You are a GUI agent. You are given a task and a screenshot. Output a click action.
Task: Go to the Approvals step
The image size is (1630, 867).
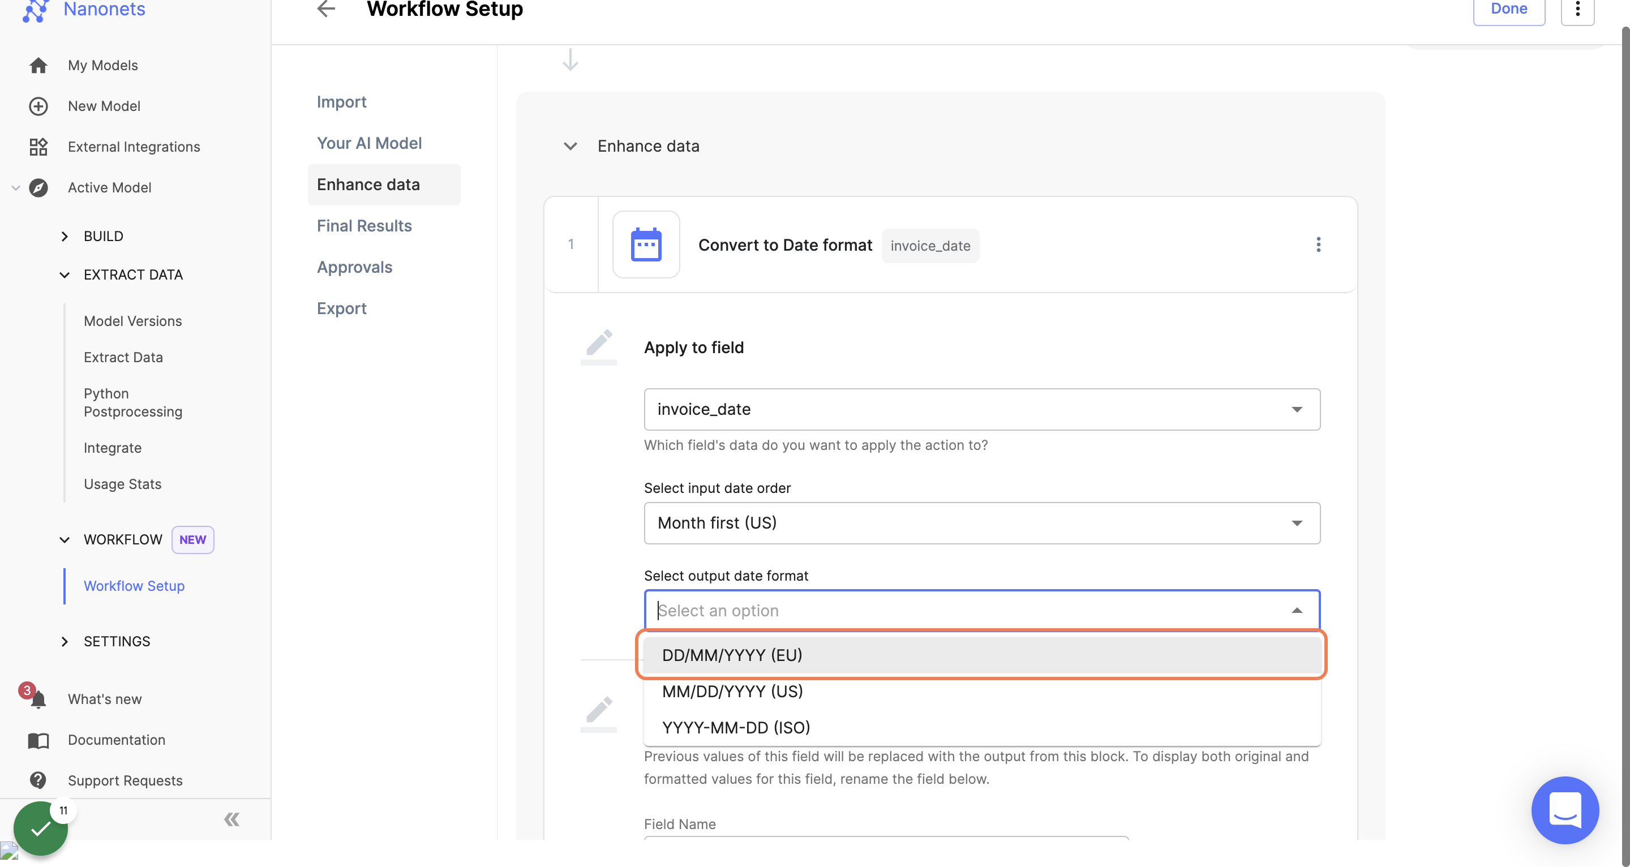355,267
